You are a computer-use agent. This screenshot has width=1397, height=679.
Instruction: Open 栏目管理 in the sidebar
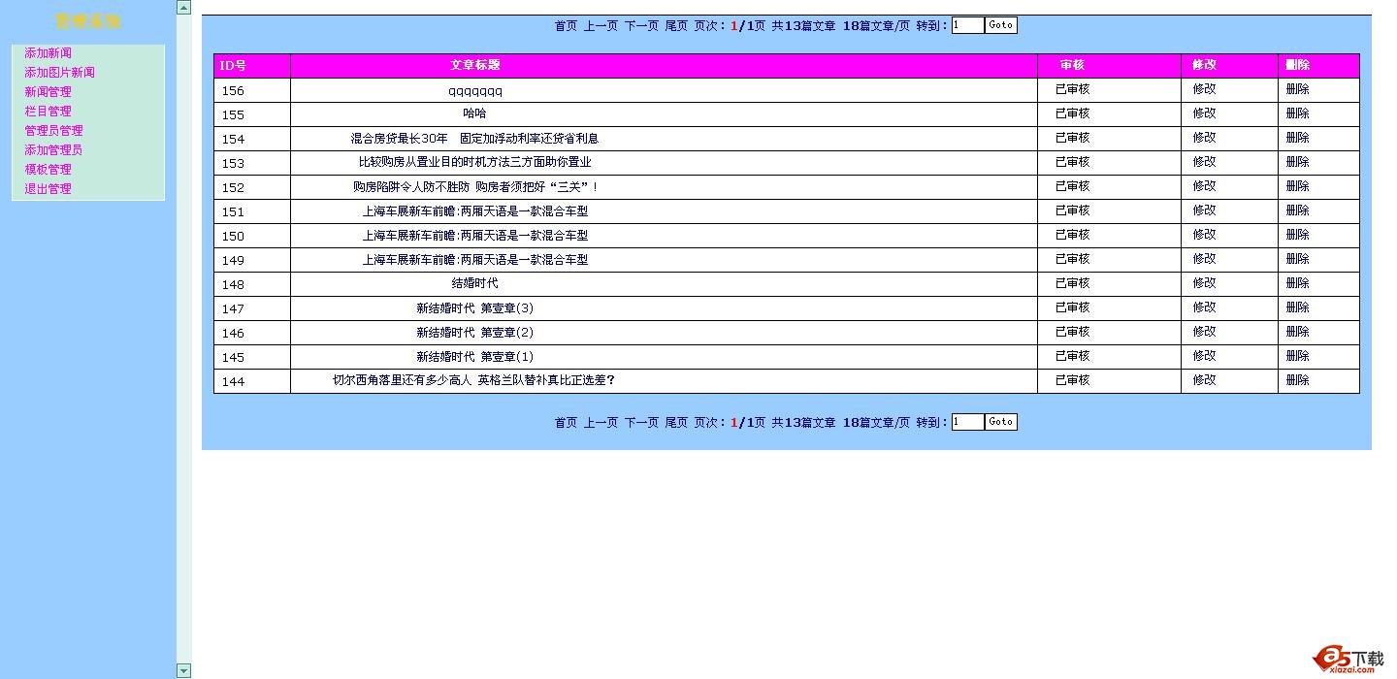[48, 112]
